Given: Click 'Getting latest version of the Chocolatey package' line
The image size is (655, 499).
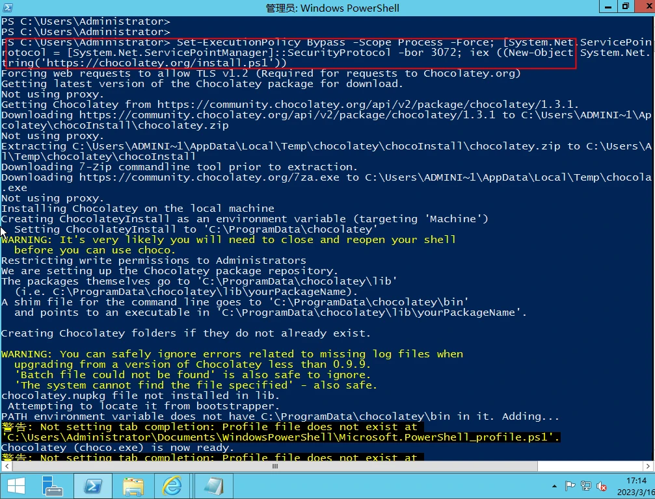Looking at the screenshot, I should (x=202, y=84).
